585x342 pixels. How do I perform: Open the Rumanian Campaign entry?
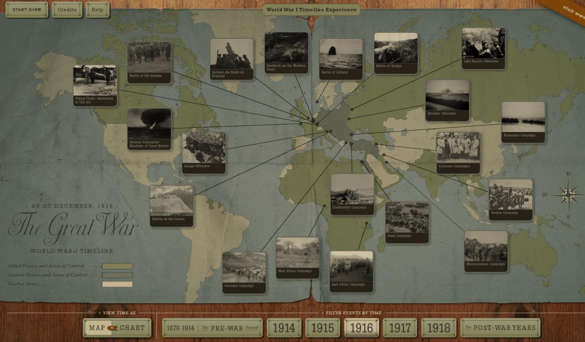pos(523,120)
